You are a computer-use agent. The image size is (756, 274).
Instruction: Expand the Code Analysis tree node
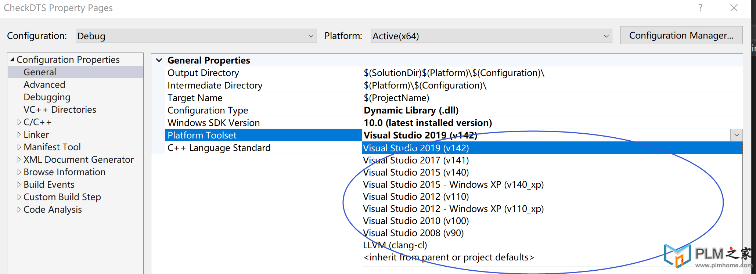(19, 210)
